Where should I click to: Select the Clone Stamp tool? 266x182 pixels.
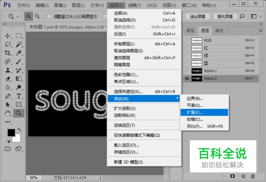pos(7,70)
